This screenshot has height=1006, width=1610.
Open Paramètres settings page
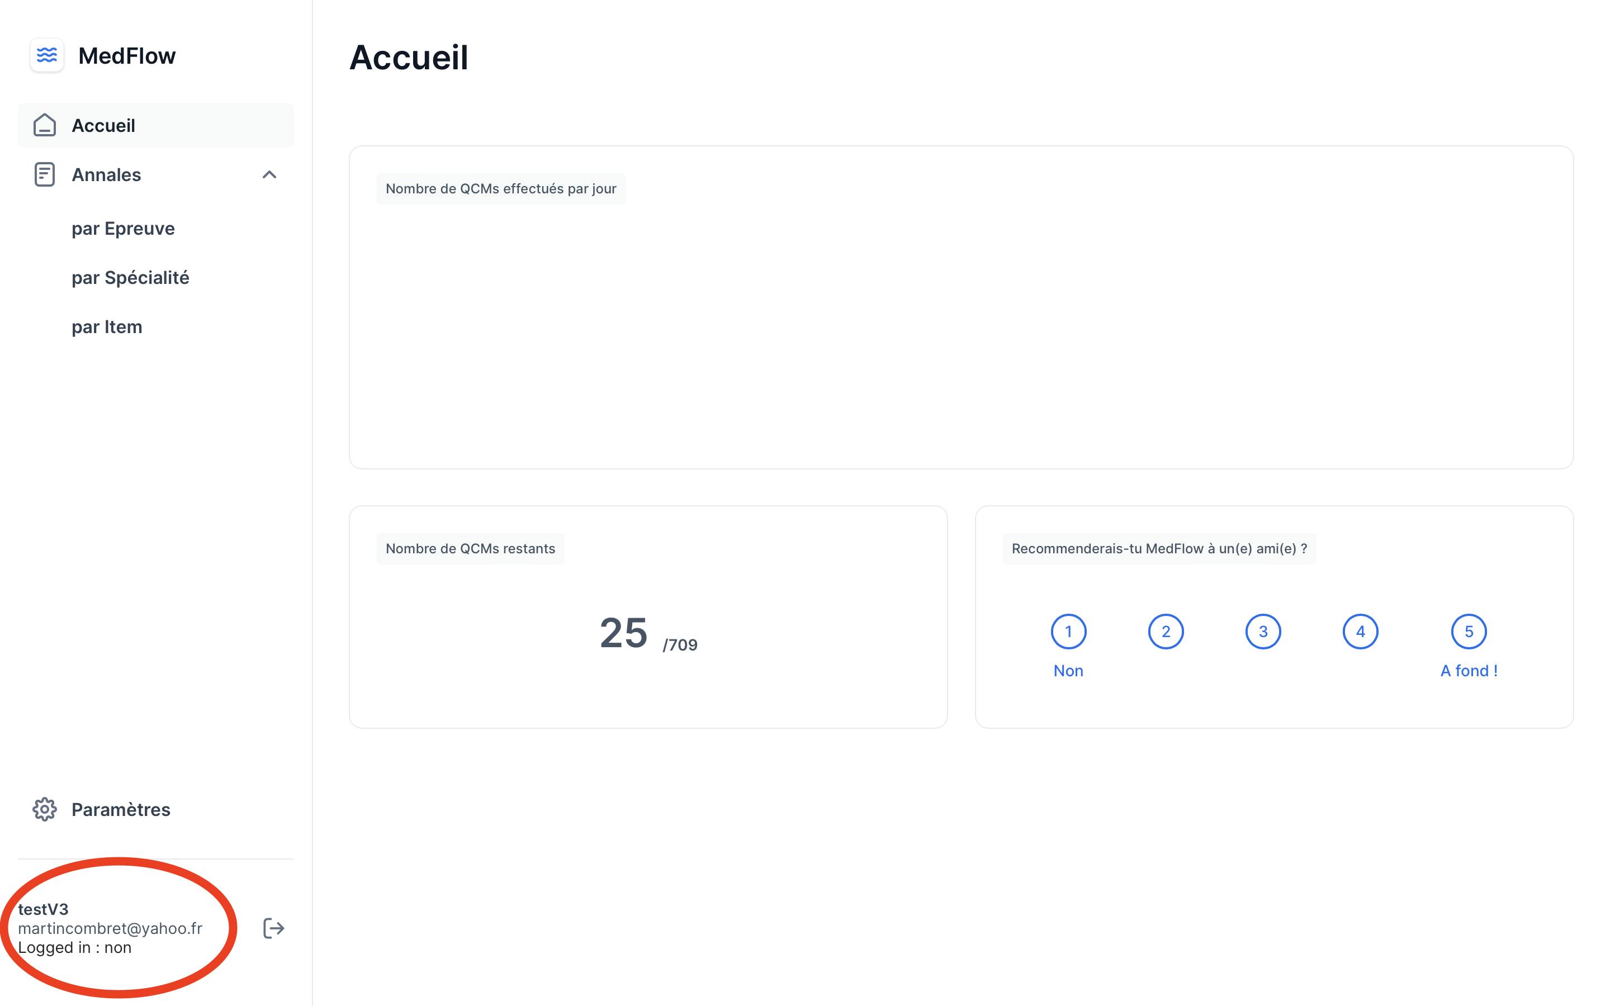point(120,809)
